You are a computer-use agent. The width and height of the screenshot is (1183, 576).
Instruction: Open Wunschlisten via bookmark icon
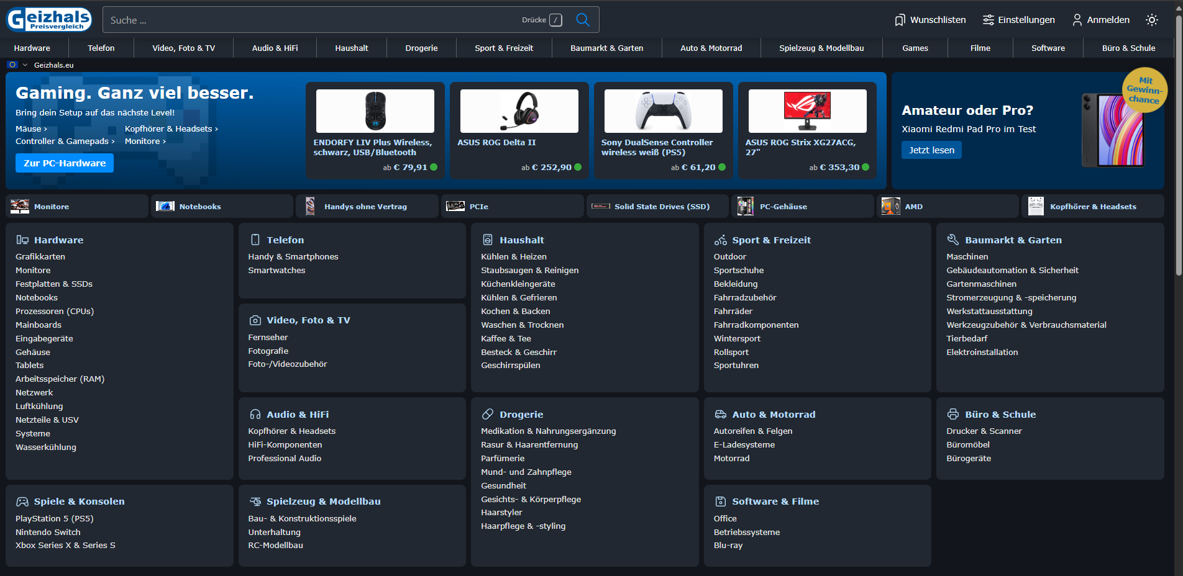click(x=900, y=20)
